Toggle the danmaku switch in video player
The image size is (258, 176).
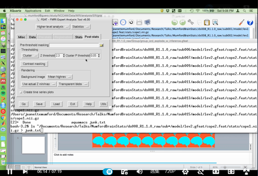[108, 172]
